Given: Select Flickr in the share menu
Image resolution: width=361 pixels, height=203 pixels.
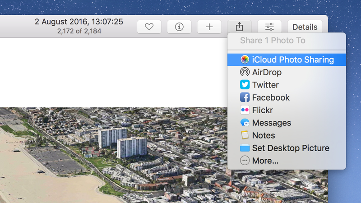Looking at the screenshot, I should tap(287, 110).
